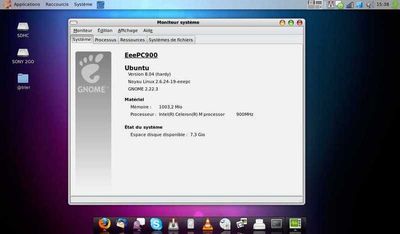
Task: Open Thunderbird mail from the dock
Action: tap(121, 224)
